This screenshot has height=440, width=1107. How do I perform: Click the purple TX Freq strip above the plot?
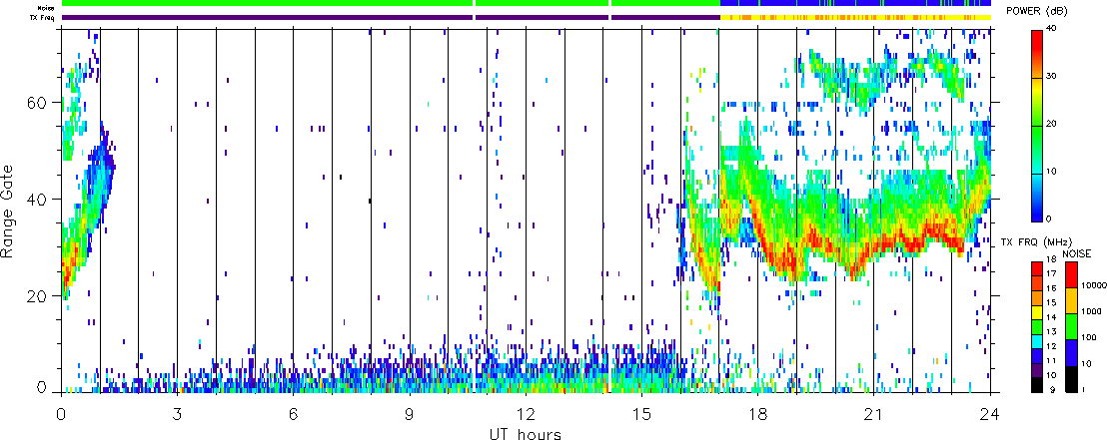[x=391, y=18]
